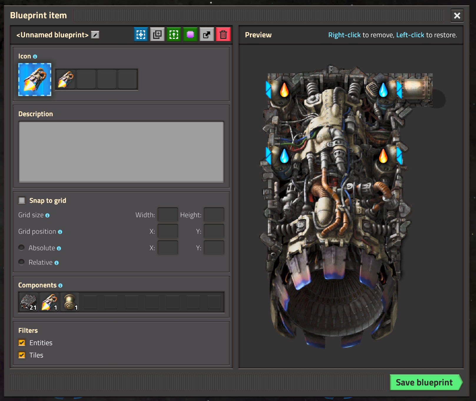476x401 pixels.
Task: Click the Grid position info icon
Action: (x=60, y=232)
